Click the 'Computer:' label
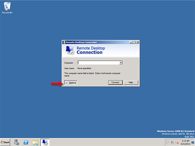This screenshot has width=195, height=146. (x=69, y=63)
